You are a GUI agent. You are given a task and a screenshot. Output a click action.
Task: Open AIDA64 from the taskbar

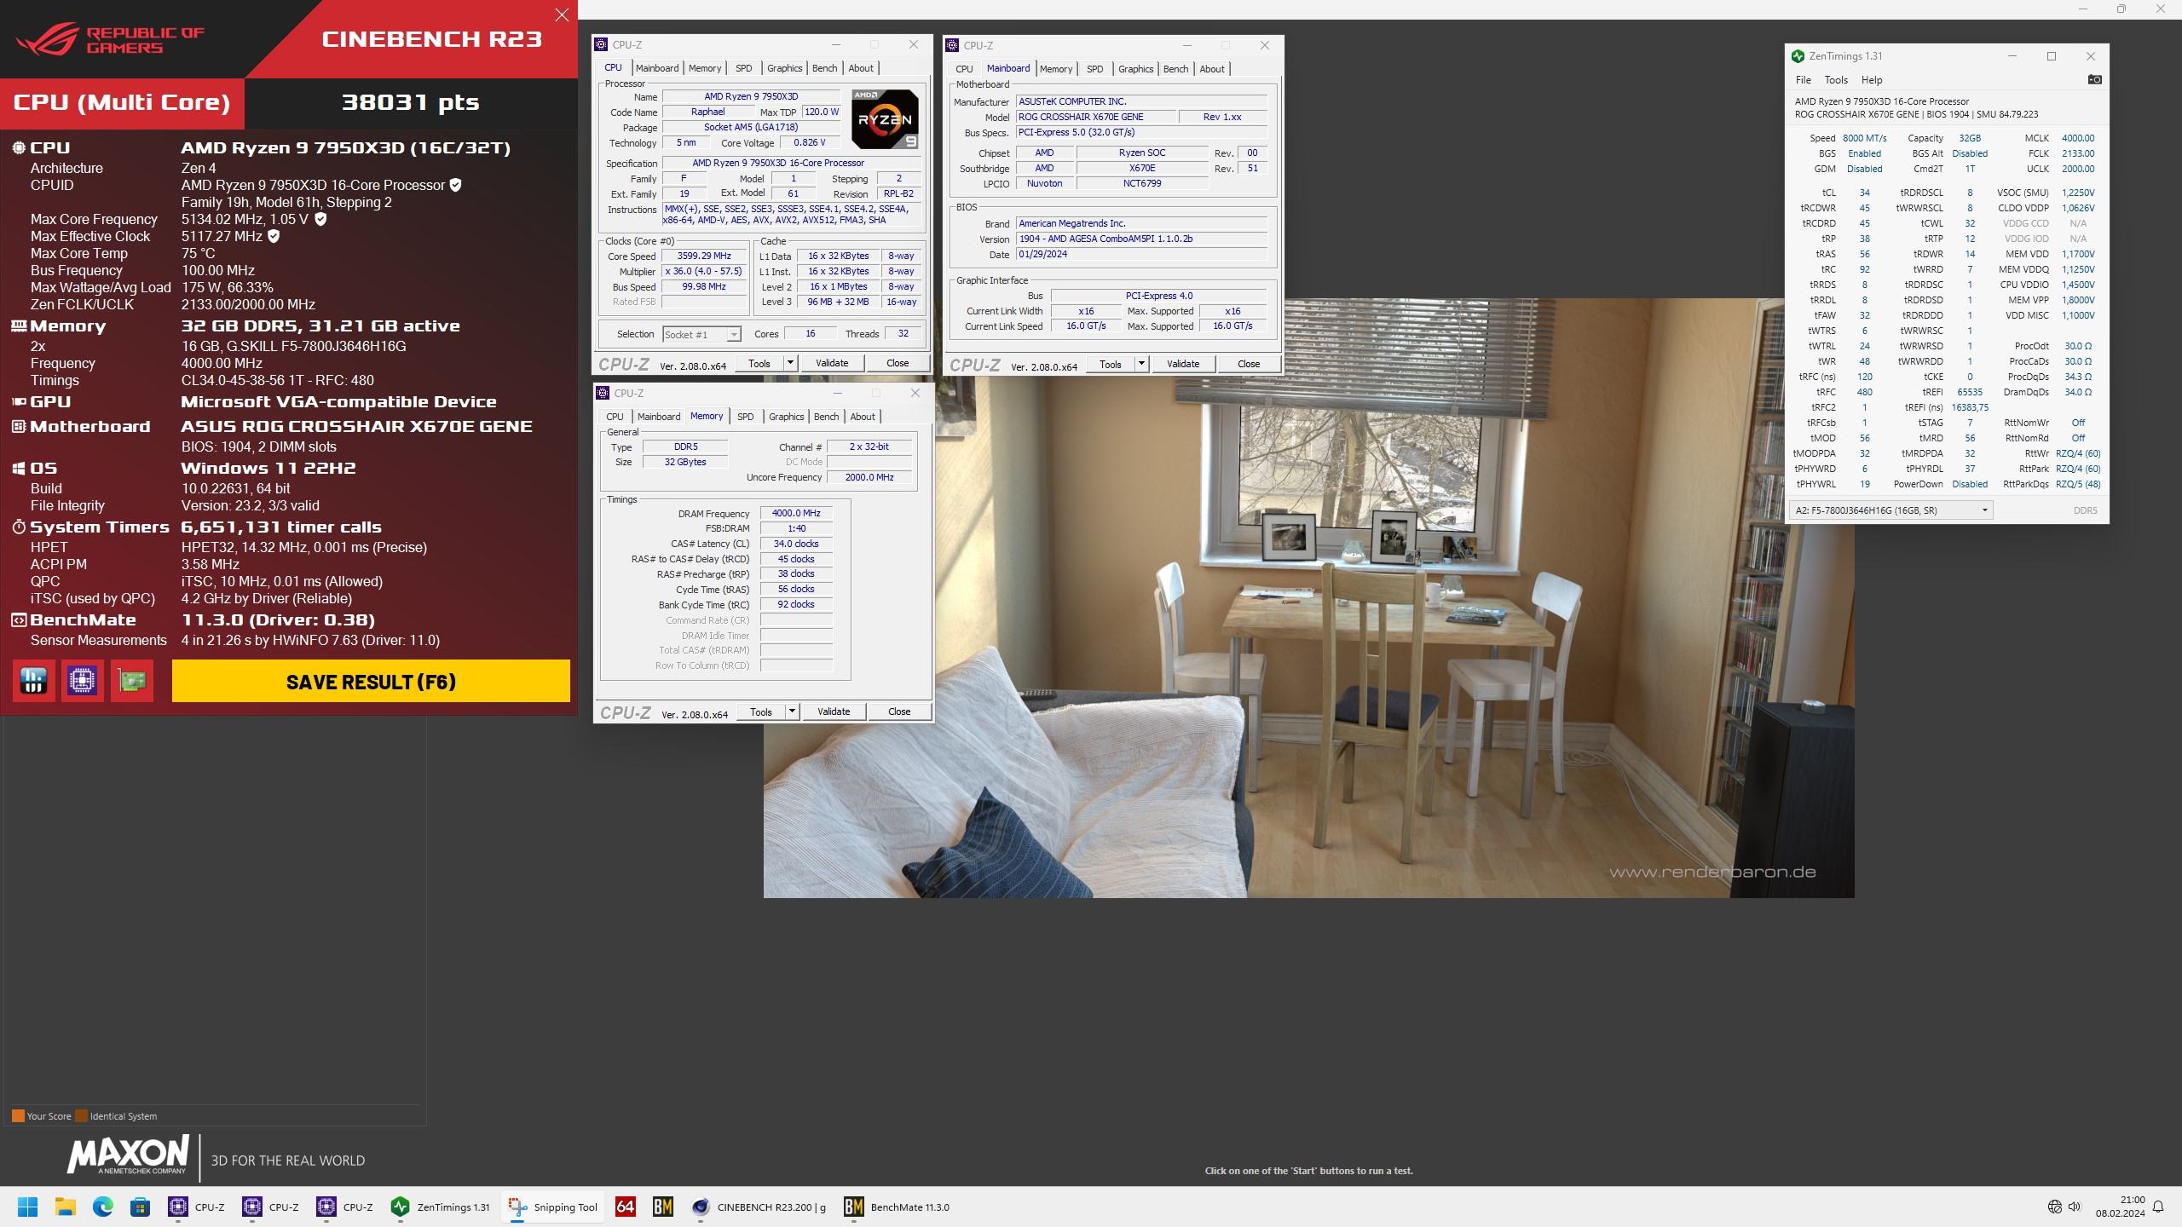tap(625, 1207)
